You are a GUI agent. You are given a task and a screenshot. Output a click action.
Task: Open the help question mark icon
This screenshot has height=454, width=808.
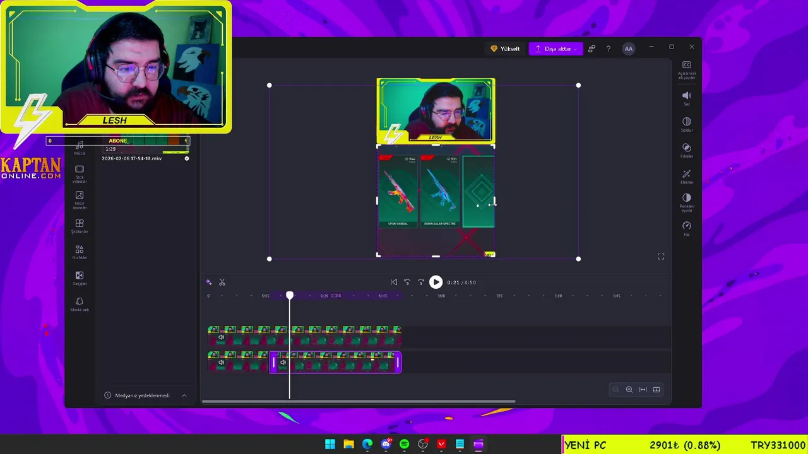tap(609, 49)
